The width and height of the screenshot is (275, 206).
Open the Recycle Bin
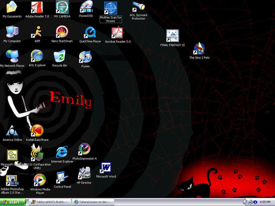coord(60,56)
